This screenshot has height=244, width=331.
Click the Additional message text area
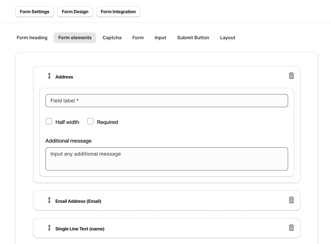[167, 159]
